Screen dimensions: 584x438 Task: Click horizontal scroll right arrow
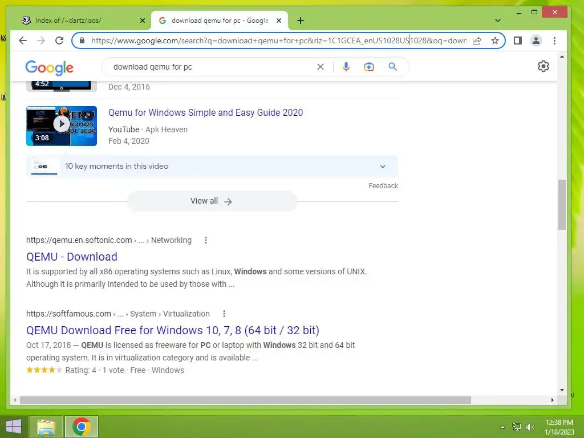tap(552, 400)
